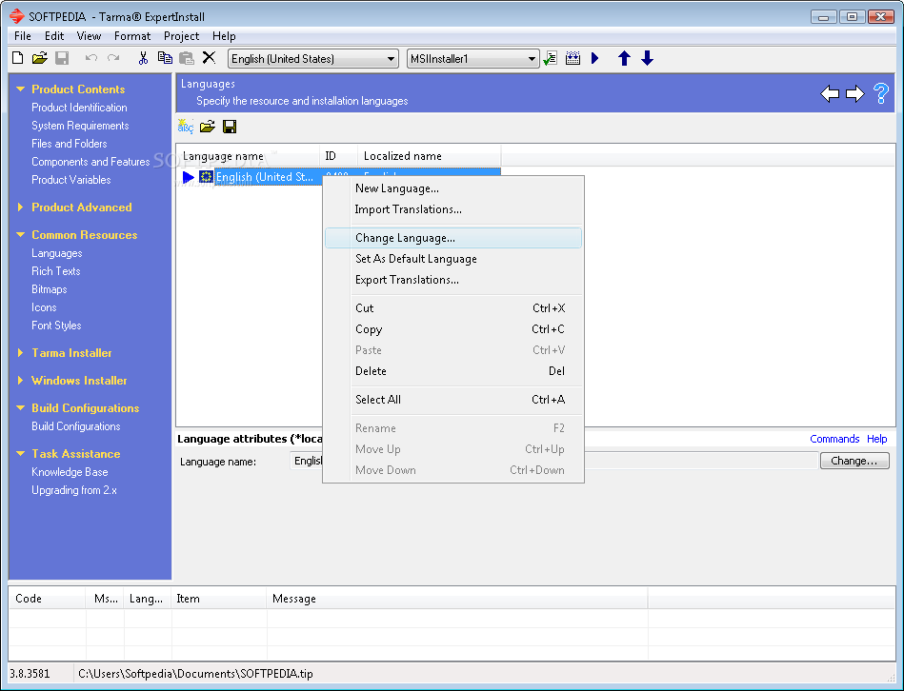This screenshot has width=904, height=691.
Task: Click the Build project icon
Action: (573, 58)
